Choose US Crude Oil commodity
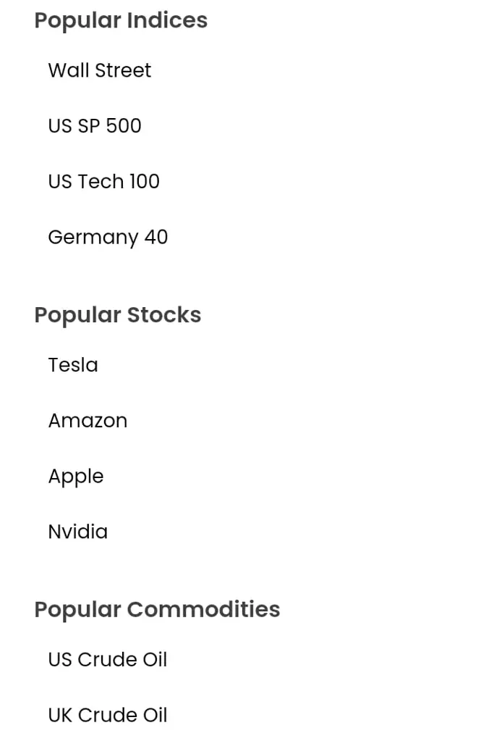Viewport: 499px width, 749px height. [x=107, y=660]
